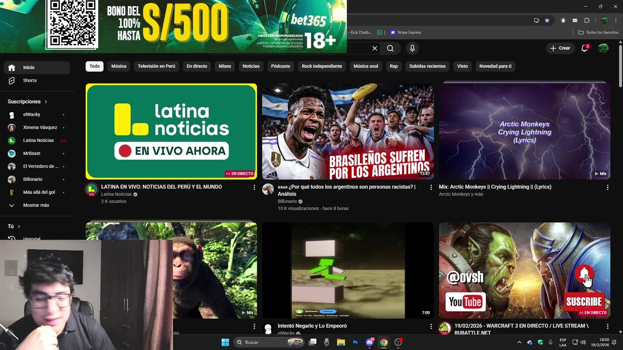This screenshot has width=623, height=350.
Task: Select the Televisión en Perú chip
Action: point(156,66)
